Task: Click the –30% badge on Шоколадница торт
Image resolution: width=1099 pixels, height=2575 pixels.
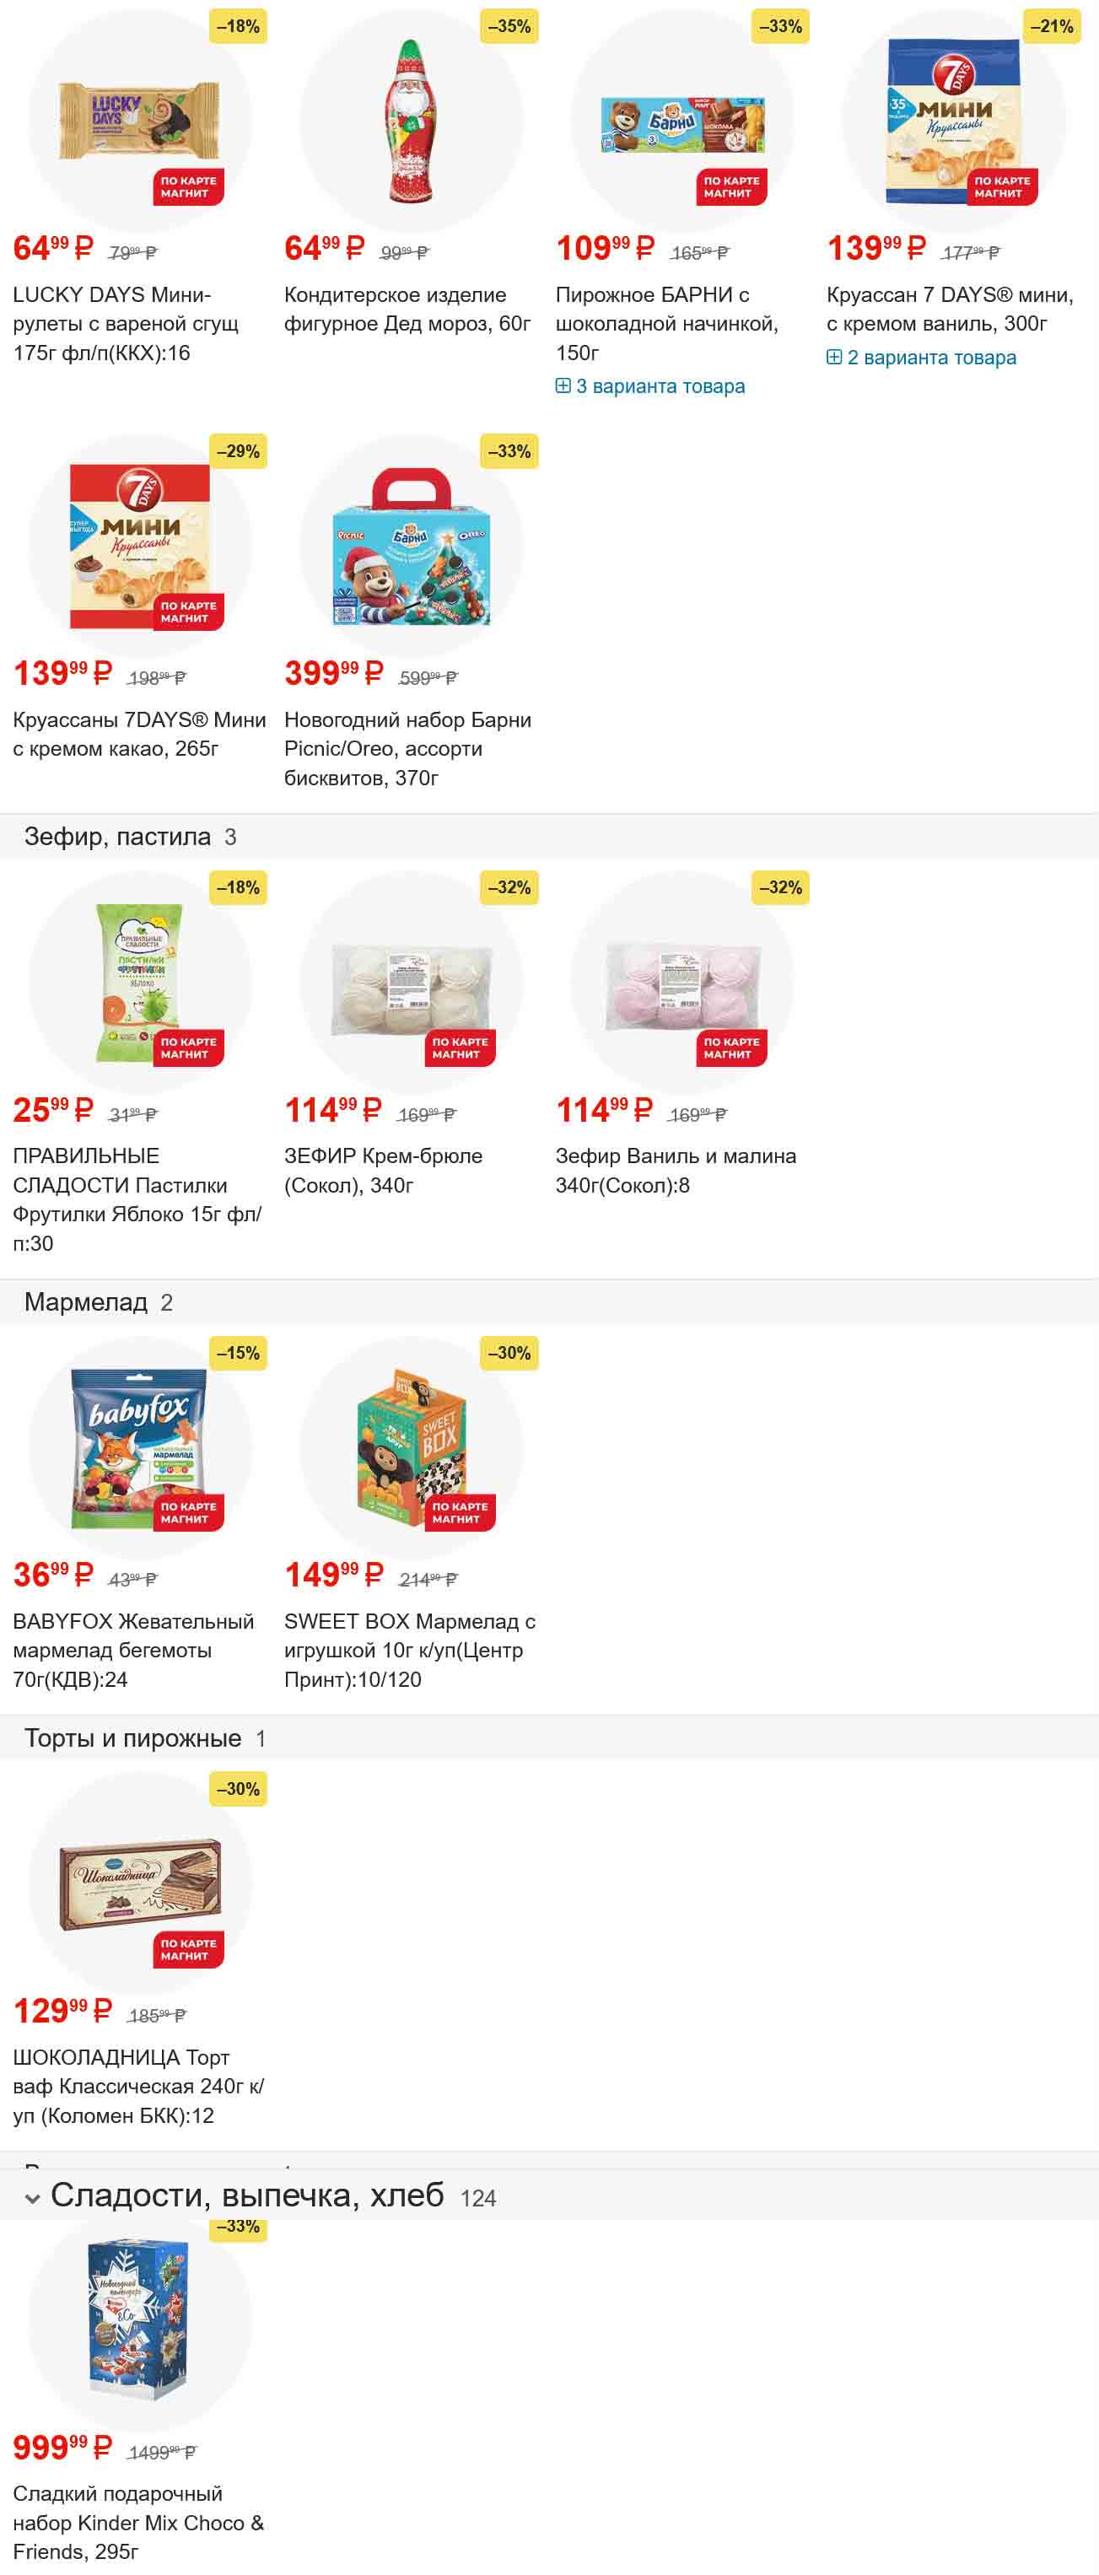Action: (237, 1789)
